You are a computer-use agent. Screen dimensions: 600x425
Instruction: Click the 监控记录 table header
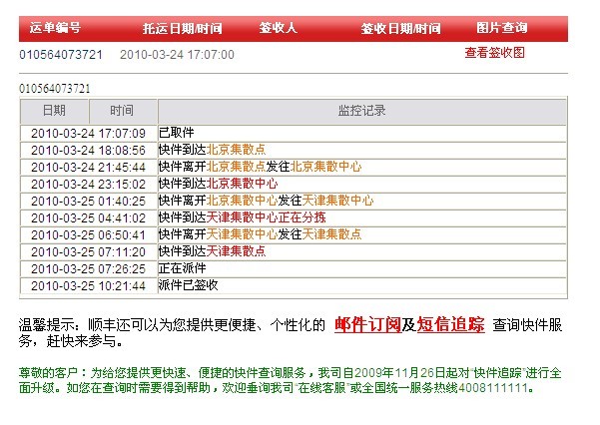click(360, 111)
